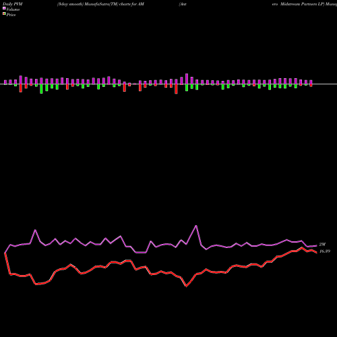Click the Volume legend color swatch
This screenshot has width=337, height=337.
tap(4, 8)
